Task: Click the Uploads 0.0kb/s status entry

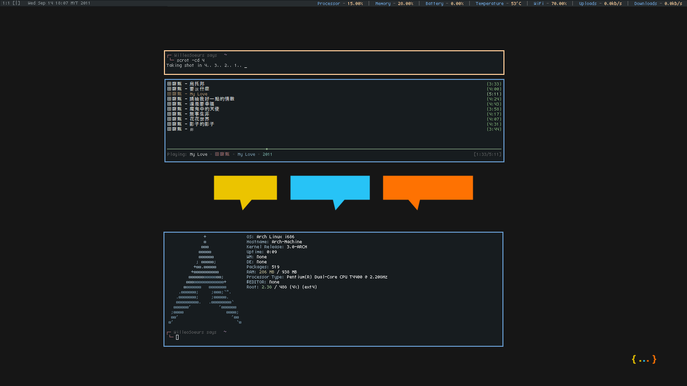Action: pyautogui.click(x=600, y=4)
